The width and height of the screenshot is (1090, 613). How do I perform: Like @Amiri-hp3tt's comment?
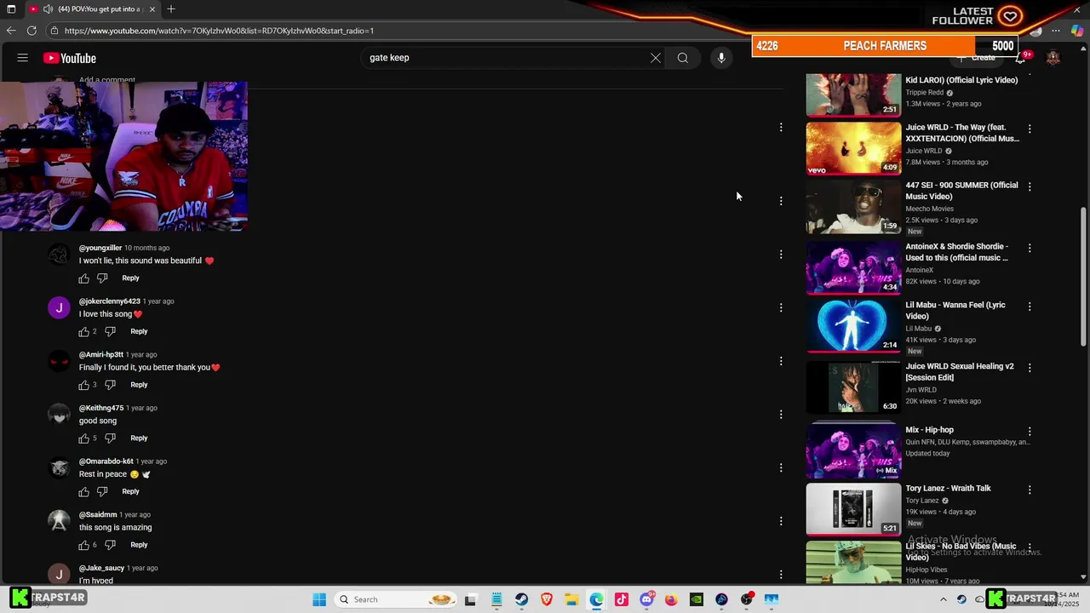click(x=84, y=385)
